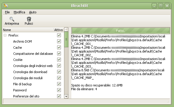174x107 pixels.
Task: Click the BleachBit app icon in title bar
Action: 6,6
